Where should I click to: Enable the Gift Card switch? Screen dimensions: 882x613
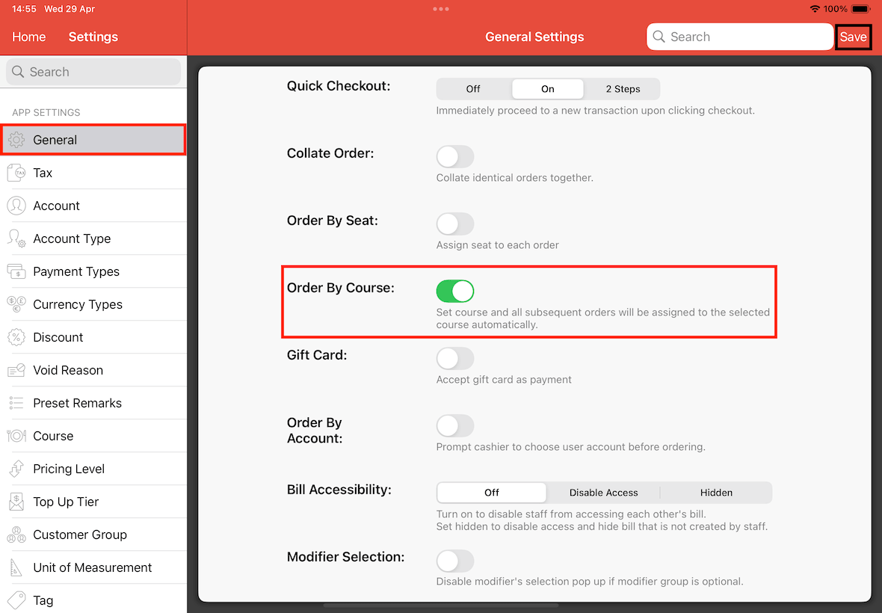point(455,358)
